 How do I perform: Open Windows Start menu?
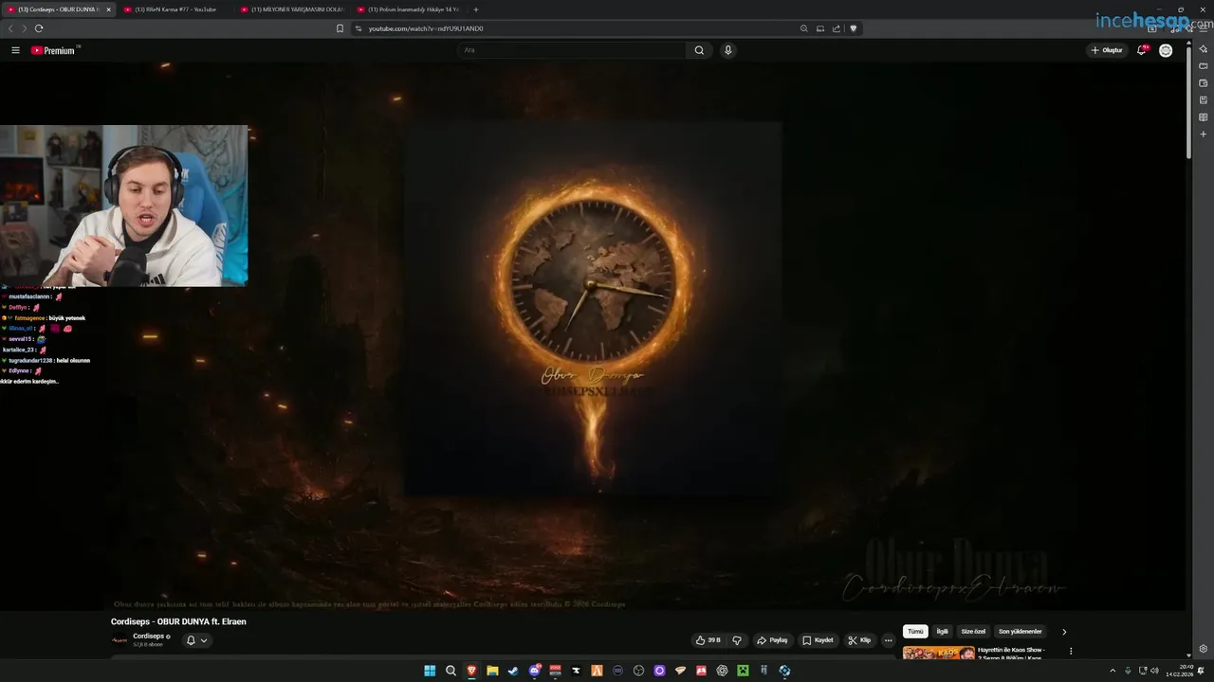(430, 671)
